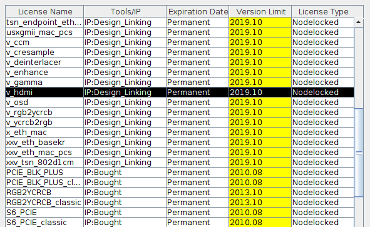
Task: Select the RGB2YCRCB license name cell
Action: pyautogui.click(x=44, y=193)
